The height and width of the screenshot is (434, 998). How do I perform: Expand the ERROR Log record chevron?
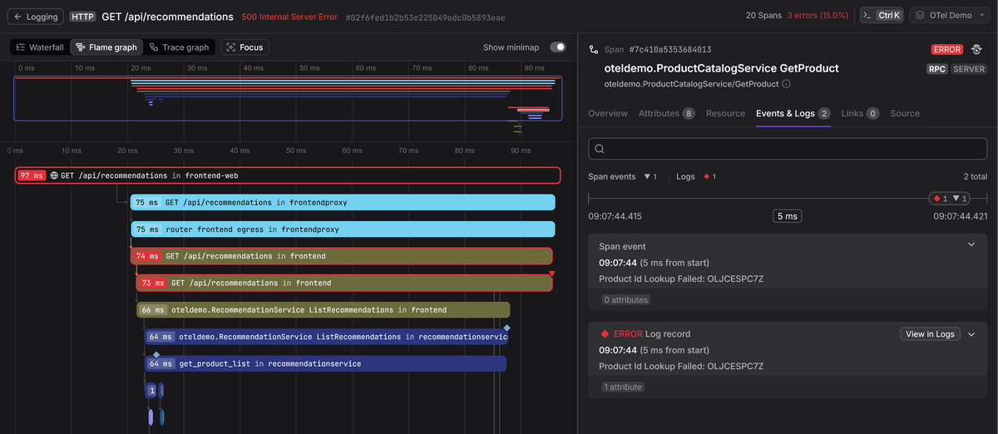(x=971, y=334)
